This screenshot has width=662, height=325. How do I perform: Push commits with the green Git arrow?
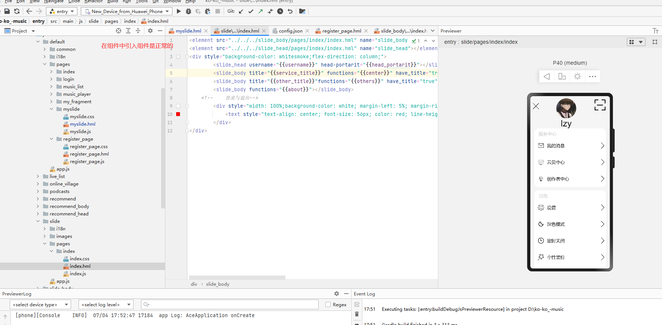pos(260,11)
